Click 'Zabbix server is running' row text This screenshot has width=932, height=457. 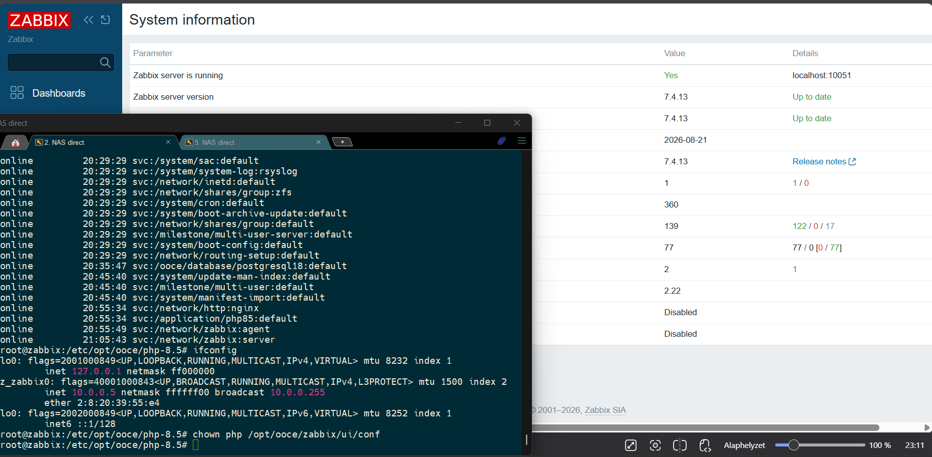[178, 75]
